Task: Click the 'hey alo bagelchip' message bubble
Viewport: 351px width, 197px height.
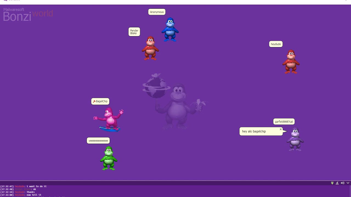Action: (261, 131)
